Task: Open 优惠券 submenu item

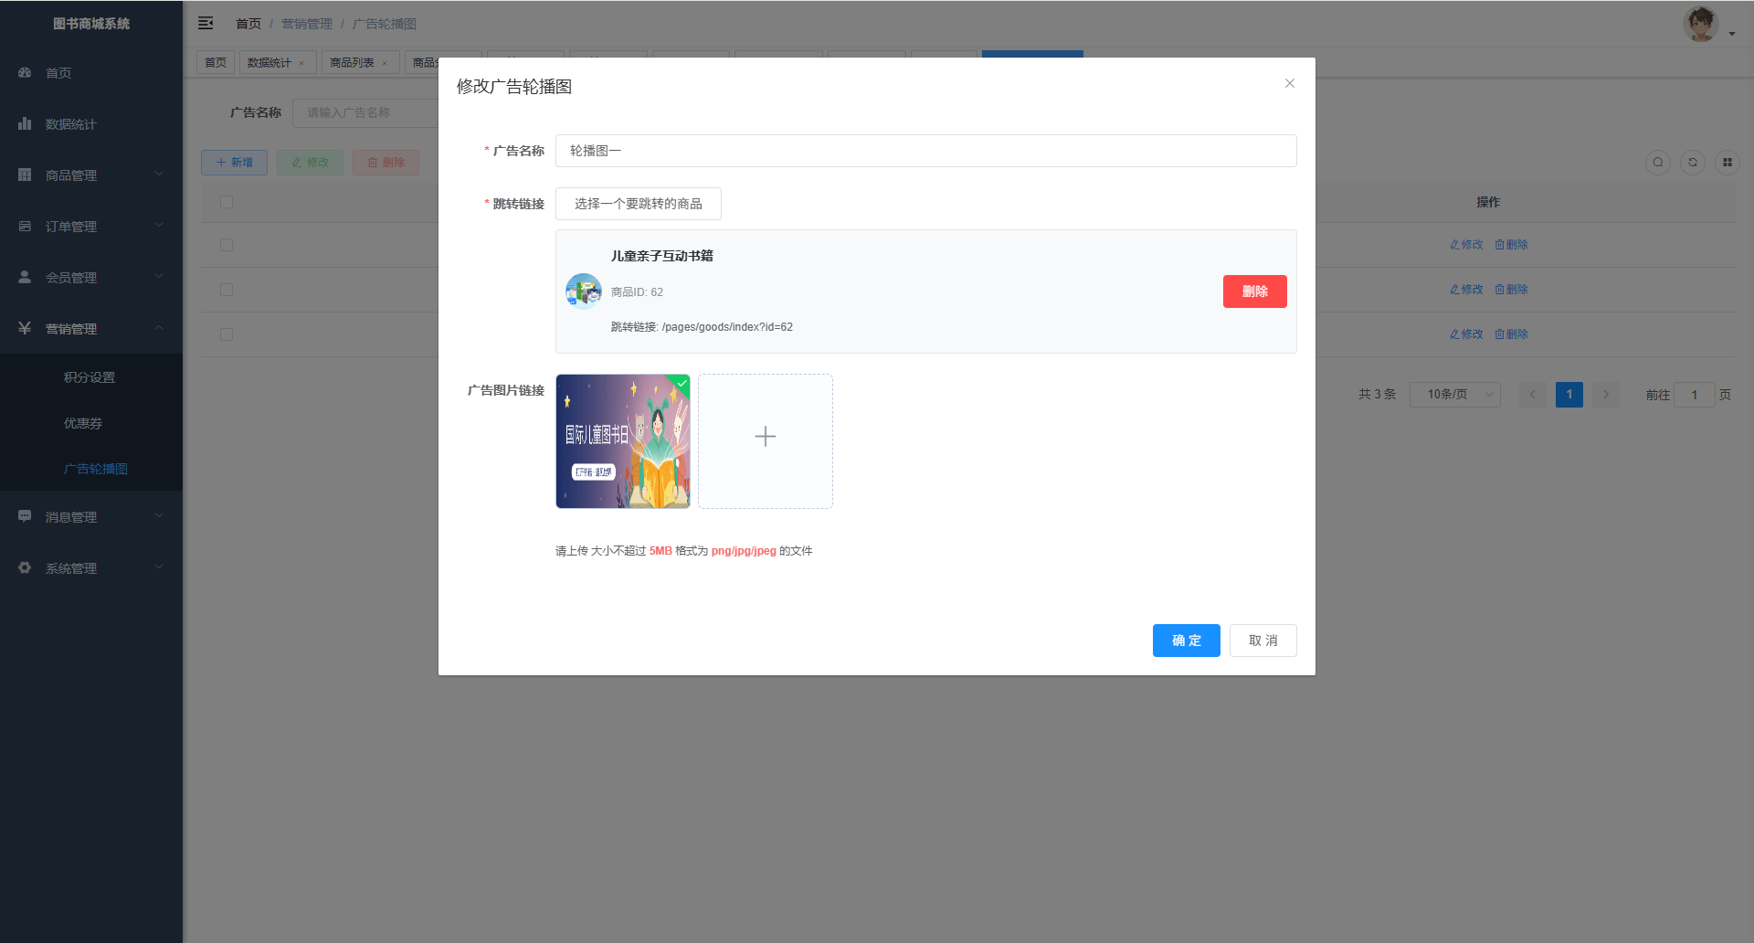Action: click(x=83, y=423)
